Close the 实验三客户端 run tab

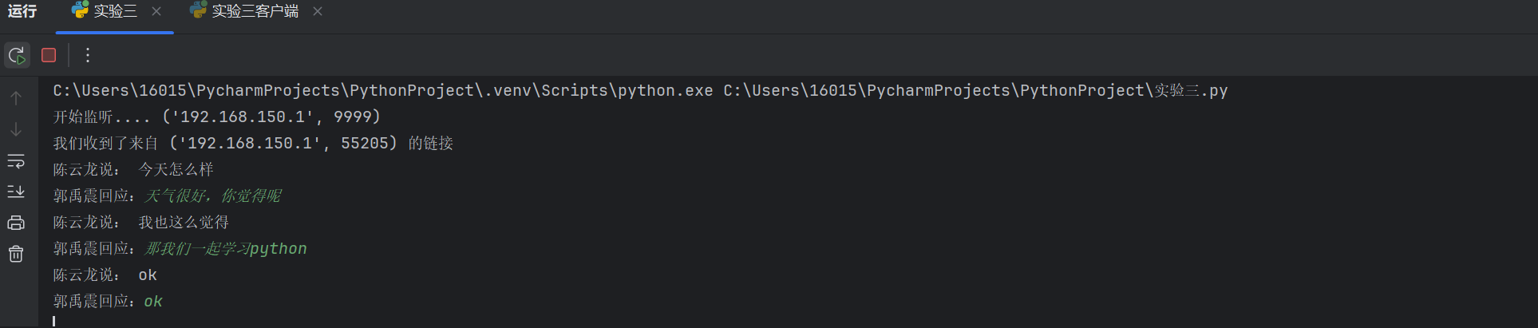(x=318, y=11)
